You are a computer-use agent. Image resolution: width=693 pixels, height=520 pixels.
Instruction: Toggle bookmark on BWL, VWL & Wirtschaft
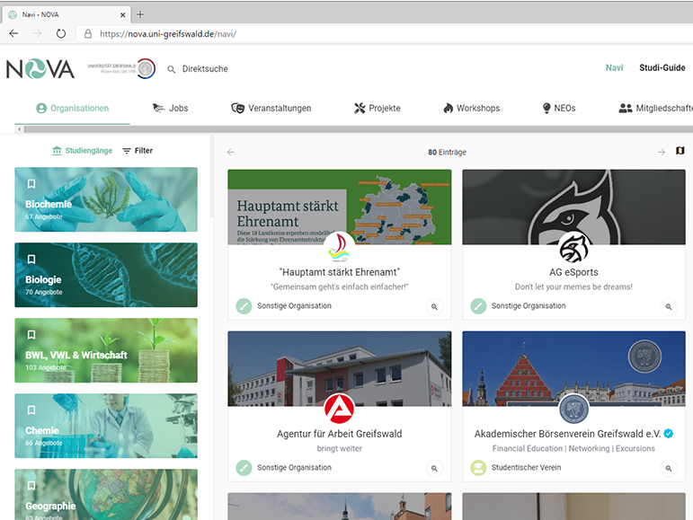coord(31,335)
